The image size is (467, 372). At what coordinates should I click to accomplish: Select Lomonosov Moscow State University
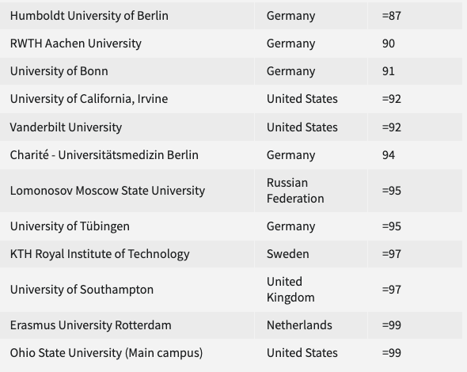(107, 191)
